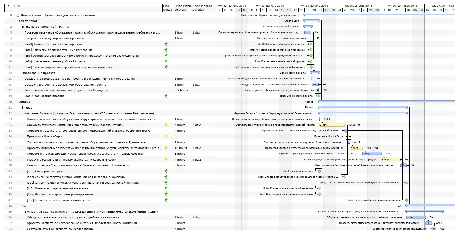Viewport: 455px width, 231px height.
Task: Select Экспертная оценка интернет-представленности row
Action: pos(91,212)
